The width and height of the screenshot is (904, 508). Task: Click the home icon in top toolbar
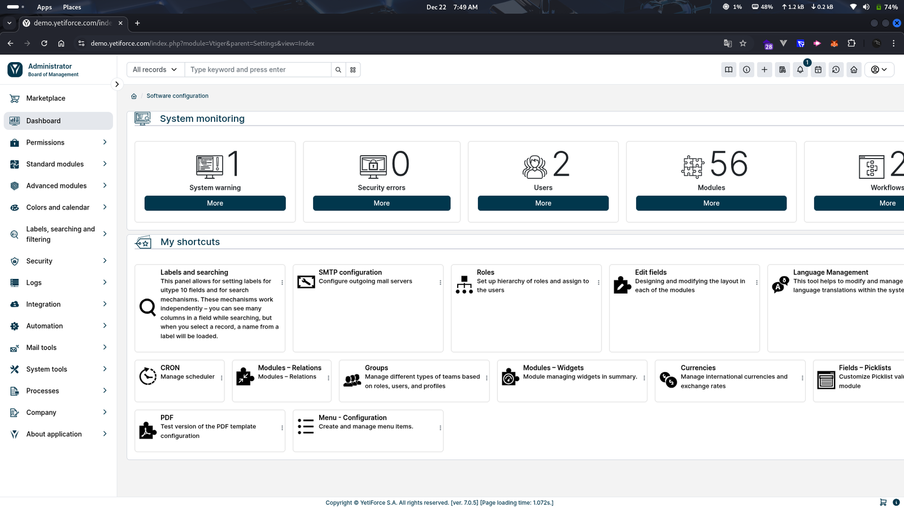pos(854,70)
